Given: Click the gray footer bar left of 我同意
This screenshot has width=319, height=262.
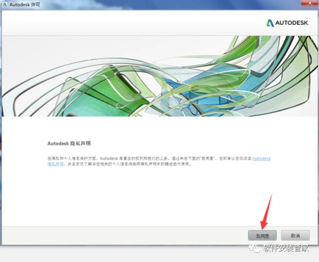Looking at the screenshot, I should pyautogui.click(x=125, y=235).
